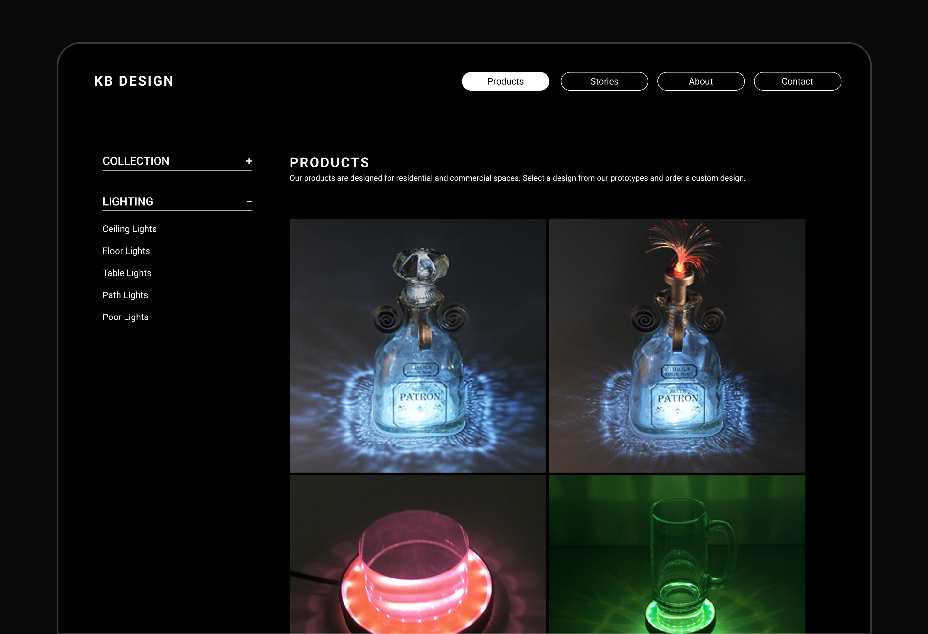Screen dimensions: 928x634
Task: Select Table Lights category
Action: point(126,273)
